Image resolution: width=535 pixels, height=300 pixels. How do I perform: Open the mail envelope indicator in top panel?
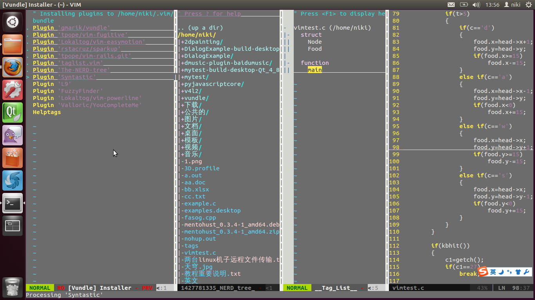[x=451, y=5]
